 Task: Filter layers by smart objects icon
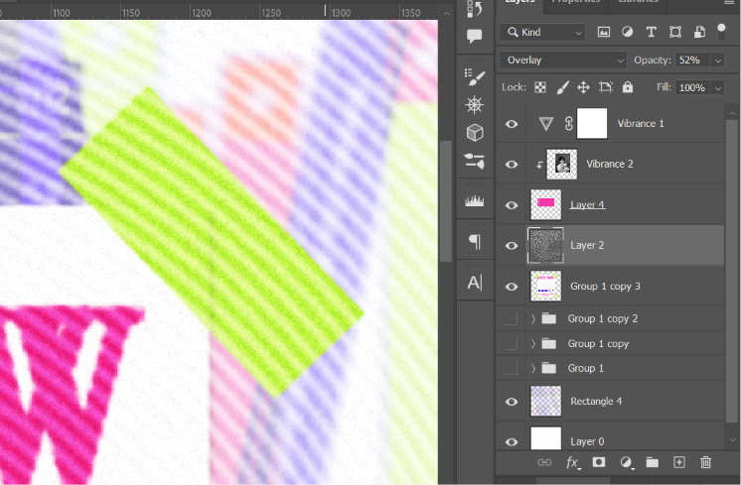point(699,32)
